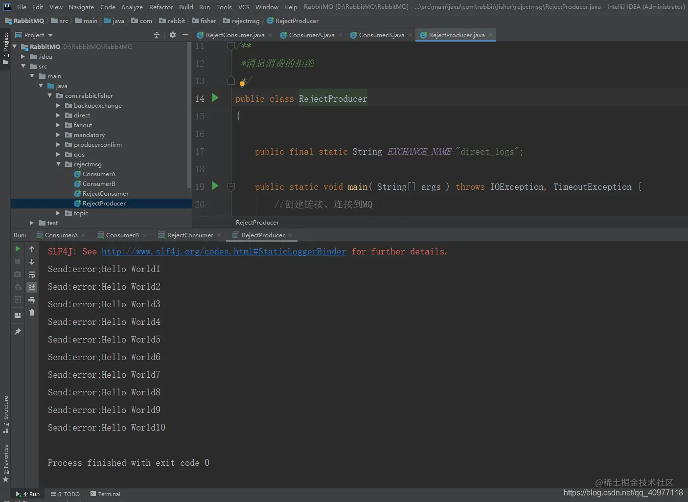Viewport: 688px width, 502px height.
Task: Select ConsumerA class in project tree
Action: (99, 174)
